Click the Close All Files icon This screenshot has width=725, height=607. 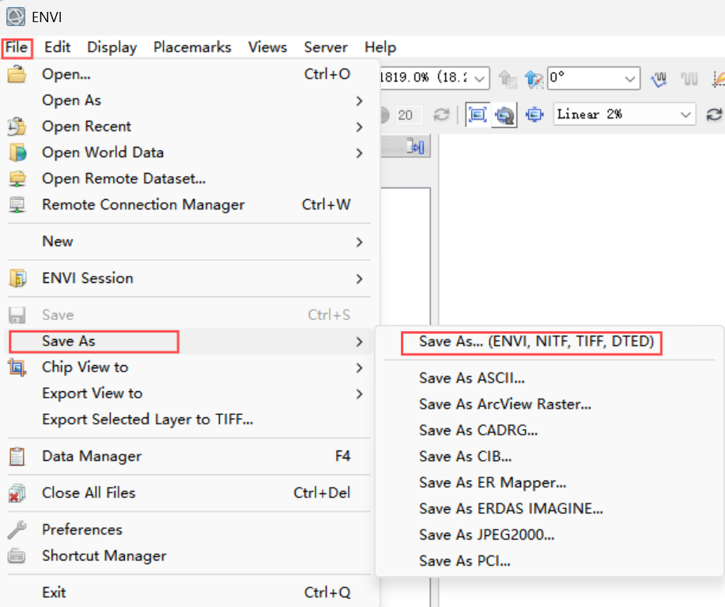coord(17,493)
